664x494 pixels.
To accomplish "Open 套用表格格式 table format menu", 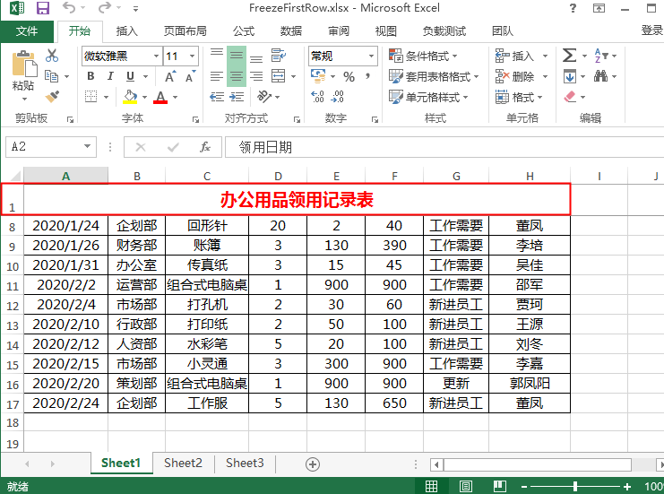I will click(x=434, y=76).
